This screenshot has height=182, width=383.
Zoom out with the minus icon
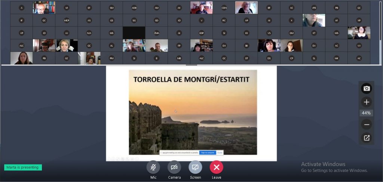[x=367, y=125]
